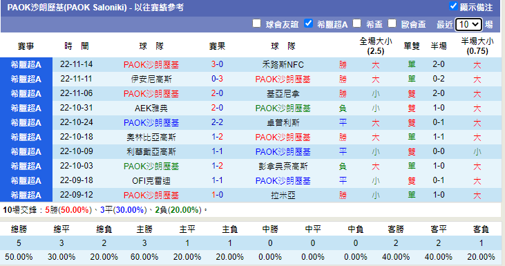Click the summary text 5勝(50.00%)
Image resolution: width=505 pixels, height=266 pixels.
pyautogui.click(x=68, y=210)
